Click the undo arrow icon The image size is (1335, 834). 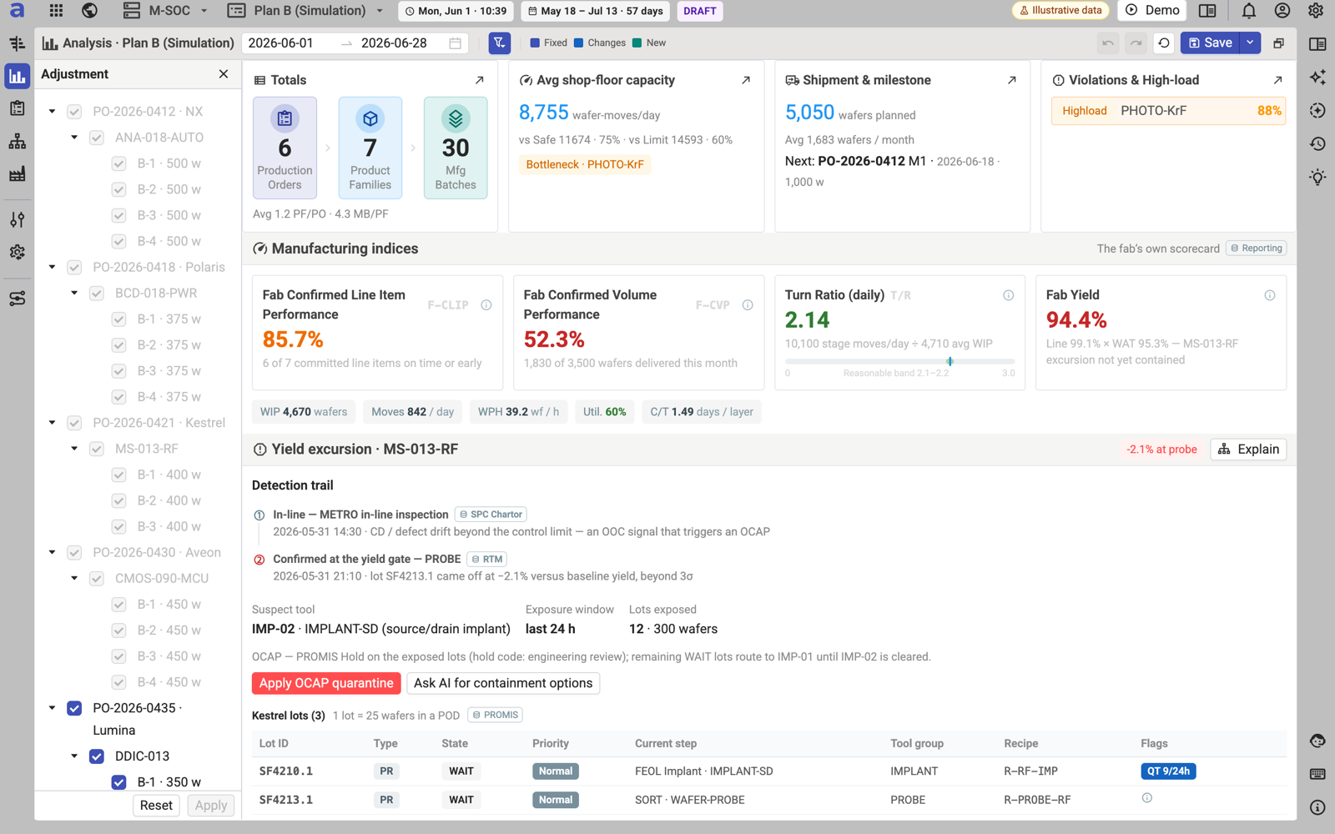pos(1108,43)
